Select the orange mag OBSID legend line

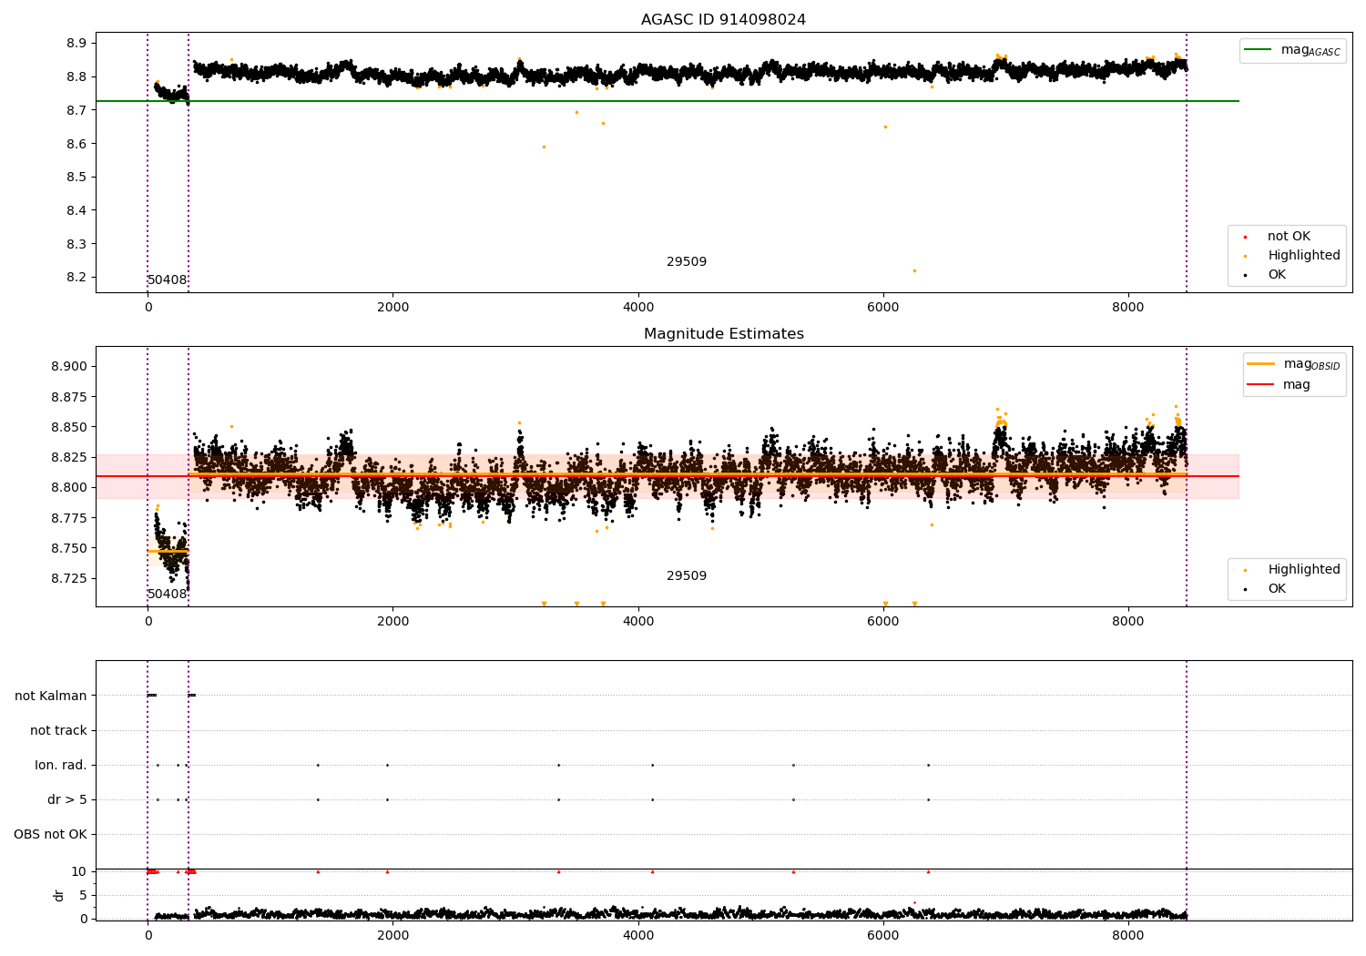pyautogui.click(x=1261, y=364)
